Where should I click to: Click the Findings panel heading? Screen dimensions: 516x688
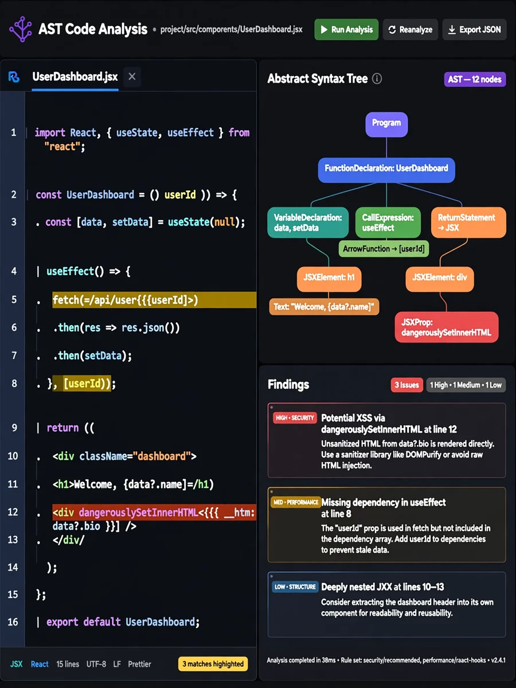click(x=288, y=385)
